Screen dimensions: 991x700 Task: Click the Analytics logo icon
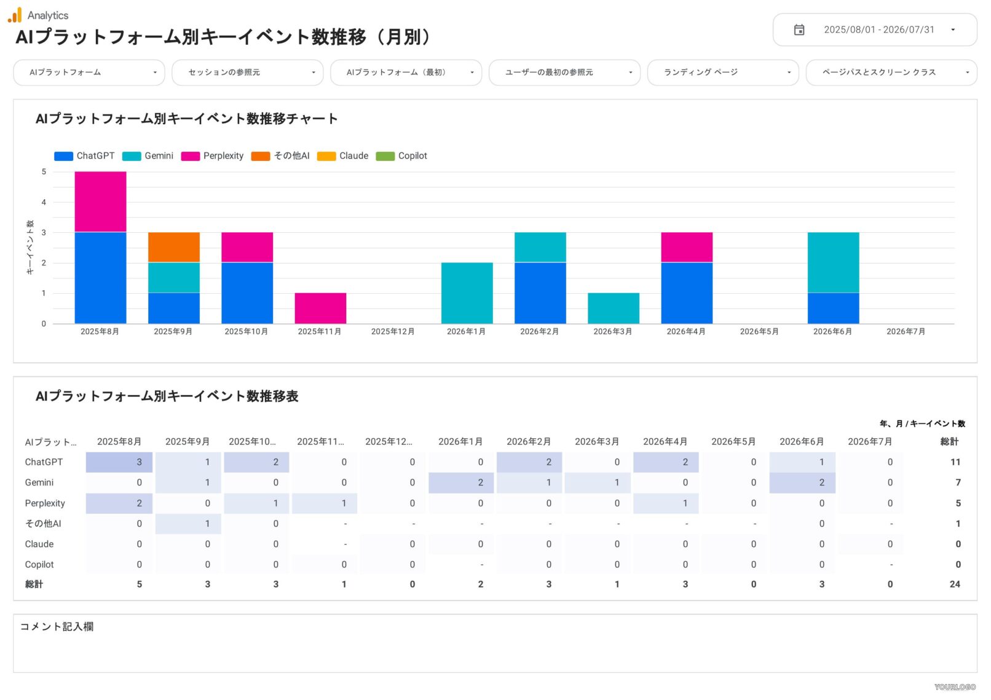click(15, 15)
